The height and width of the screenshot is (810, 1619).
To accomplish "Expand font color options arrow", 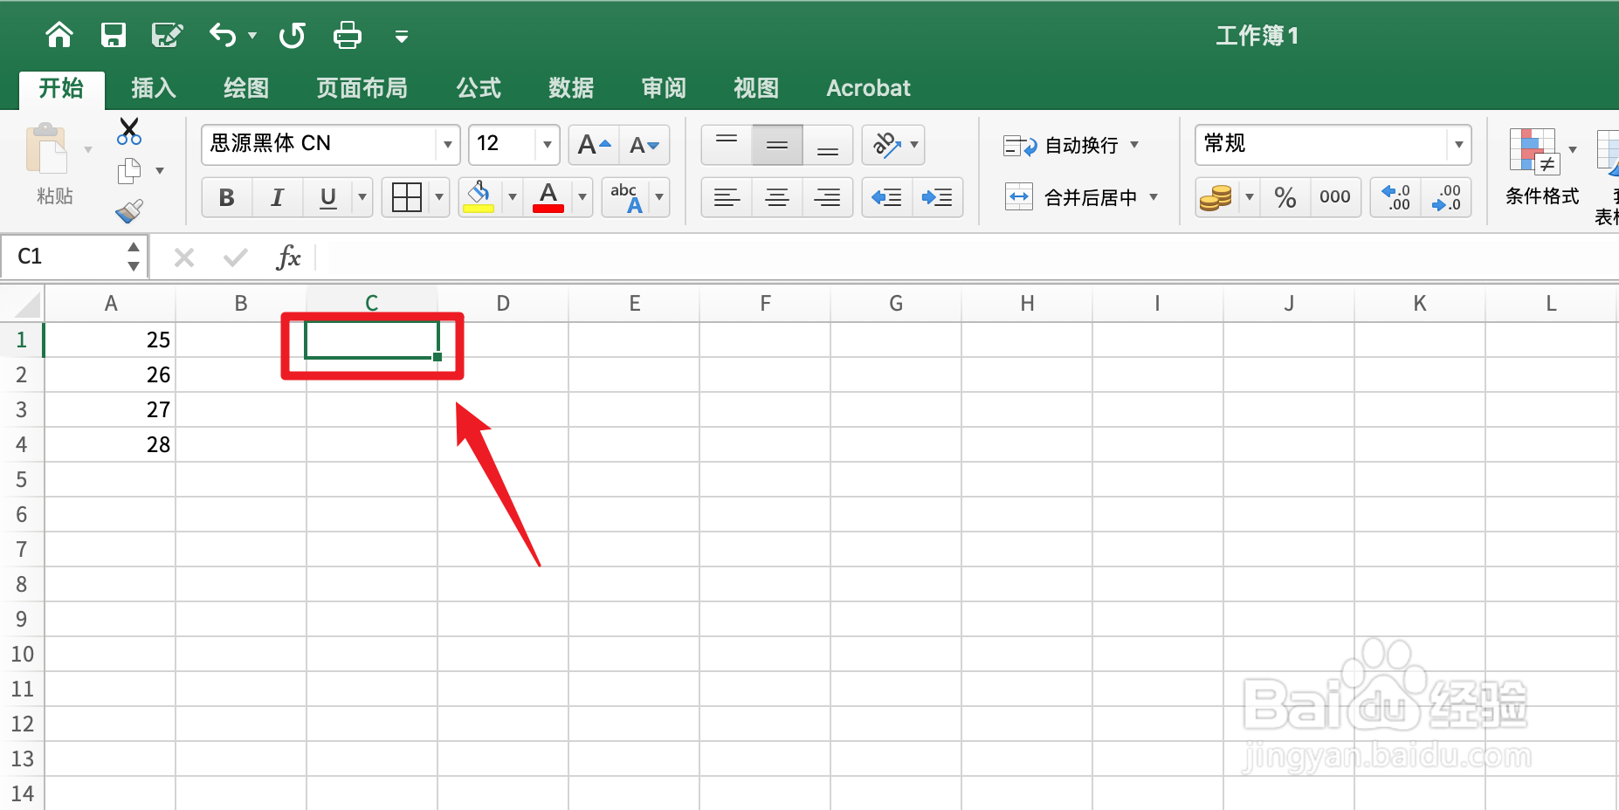I will pos(582,197).
